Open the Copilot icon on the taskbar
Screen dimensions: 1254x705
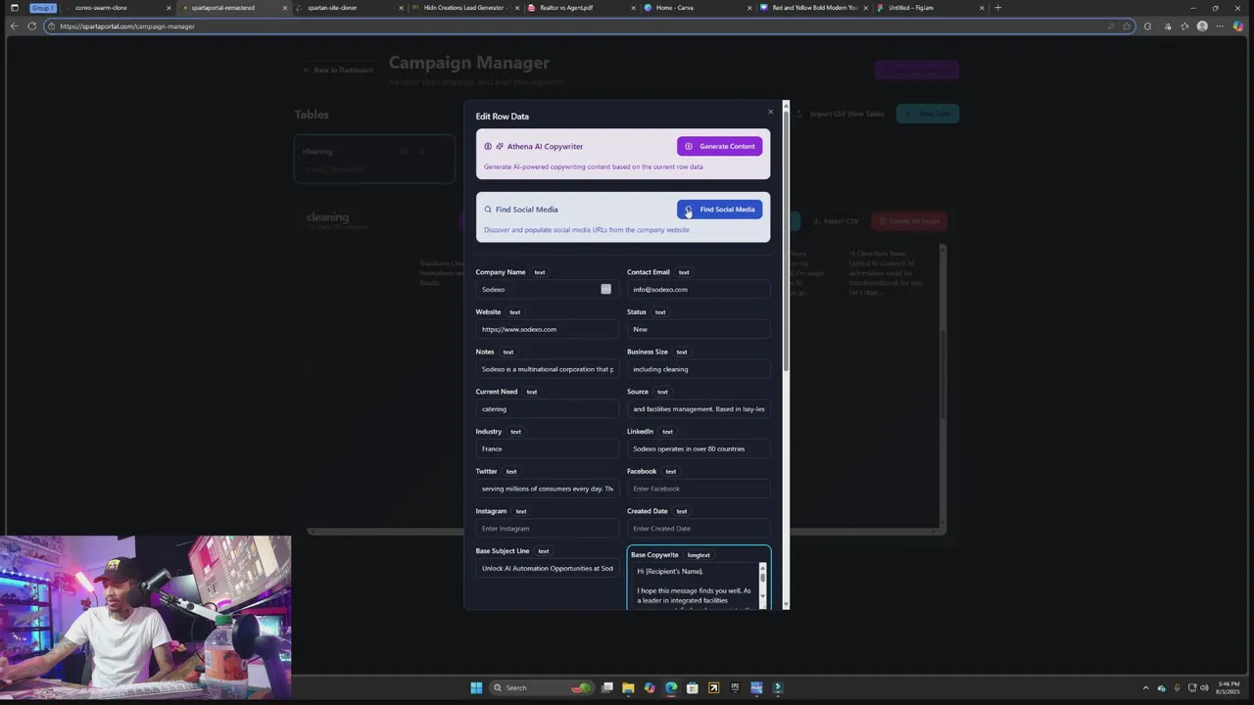650,687
